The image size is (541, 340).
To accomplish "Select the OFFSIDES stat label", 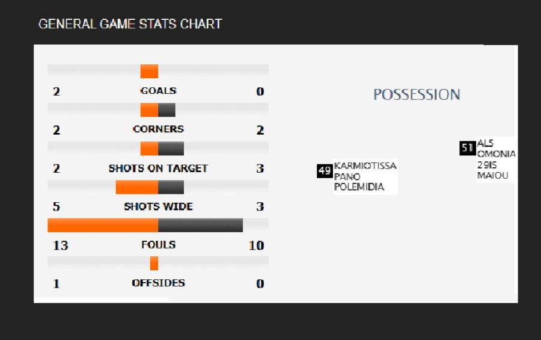I will [x=158, y=283].
